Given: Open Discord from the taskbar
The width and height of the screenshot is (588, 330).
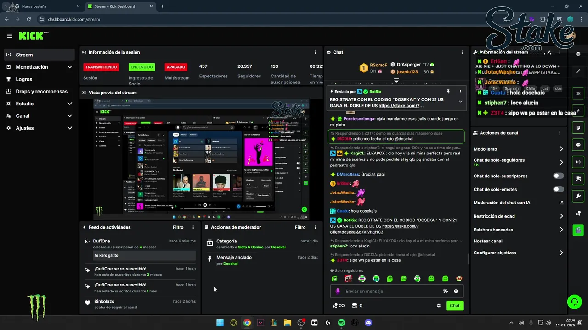Looking at the screenshot, I should click(368, 323).
